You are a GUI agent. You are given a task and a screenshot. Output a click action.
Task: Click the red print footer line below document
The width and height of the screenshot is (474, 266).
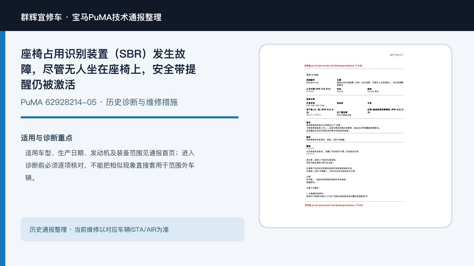(x=334, y=205)
